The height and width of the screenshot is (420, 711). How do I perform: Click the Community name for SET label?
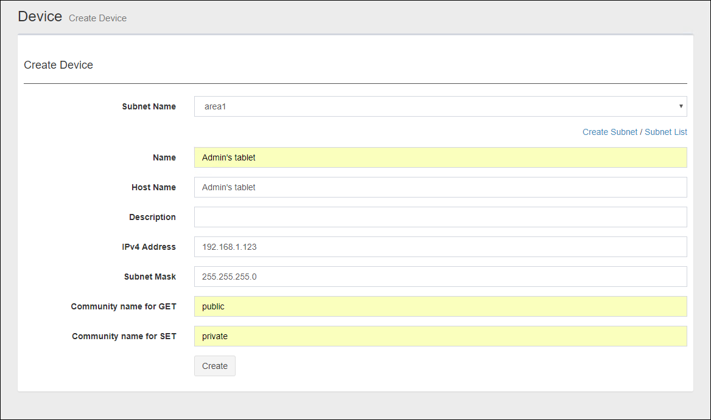click(124, 336)
